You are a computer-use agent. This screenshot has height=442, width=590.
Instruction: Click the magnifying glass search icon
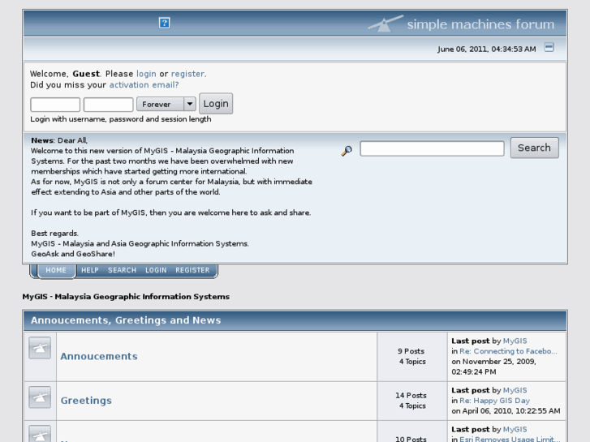point(347,151)
